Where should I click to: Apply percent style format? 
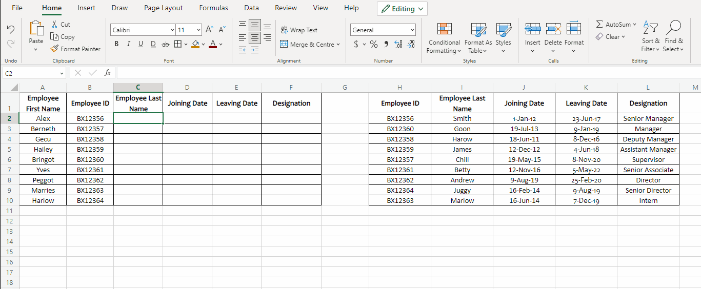pos(374,44)
